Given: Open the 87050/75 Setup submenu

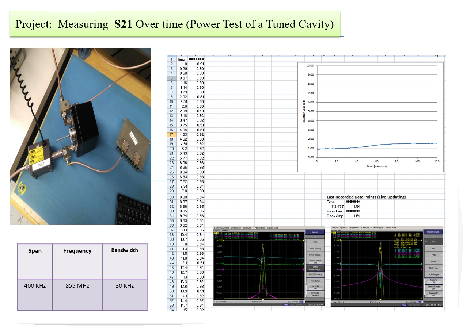Looking at the screenshot, I should point(315,274).
